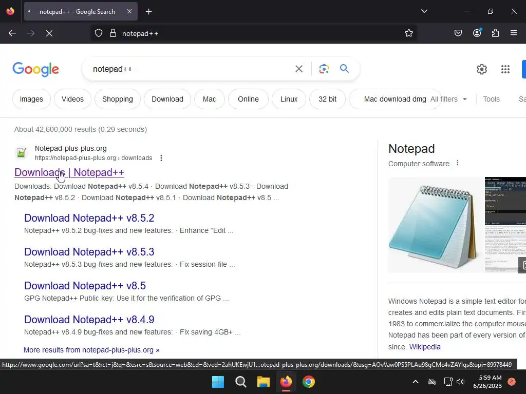526x394 pixels.
Task: Open the Downloads | Notepad++ result
Action: pyautogui.click(x=69, y=172)
